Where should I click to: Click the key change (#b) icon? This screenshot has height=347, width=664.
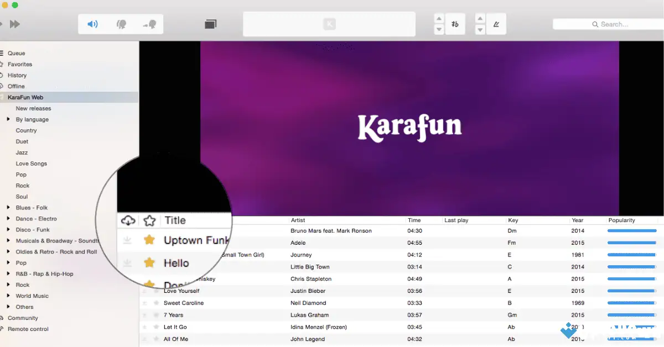[x=455, y=24]
